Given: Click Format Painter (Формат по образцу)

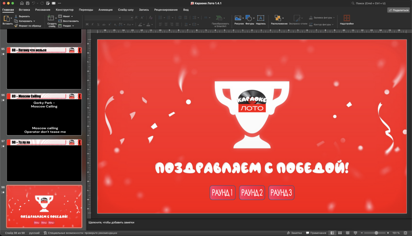Looking at the screenshot, I should [28, 26].
